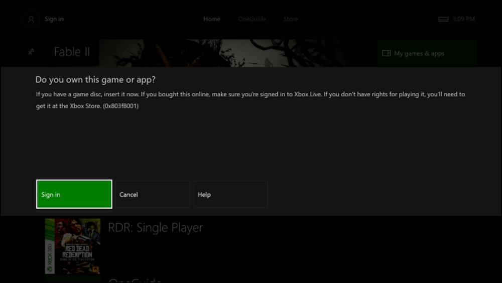Select RDR: Single Player title

click(x=155, y=227)
